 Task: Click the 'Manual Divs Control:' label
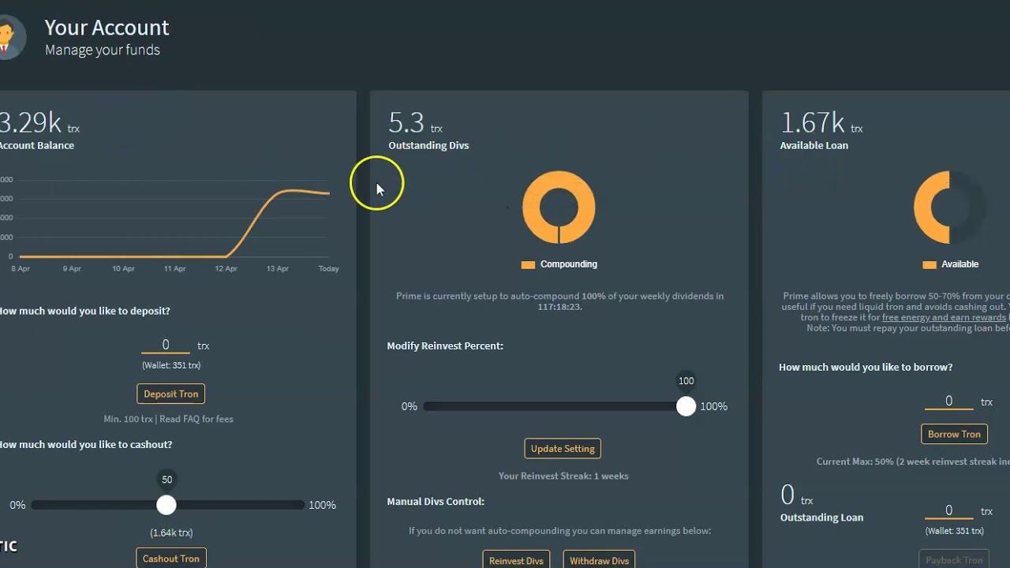tap(436, 501)
